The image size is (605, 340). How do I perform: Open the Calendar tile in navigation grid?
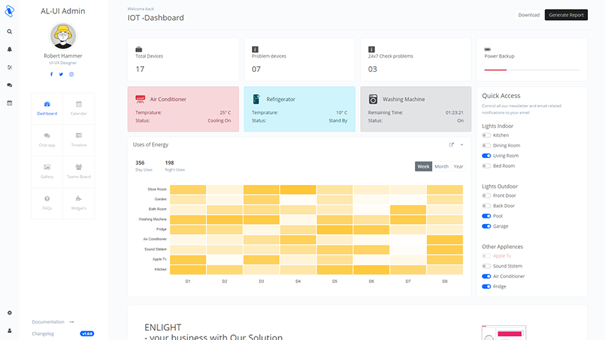[79, 107]
